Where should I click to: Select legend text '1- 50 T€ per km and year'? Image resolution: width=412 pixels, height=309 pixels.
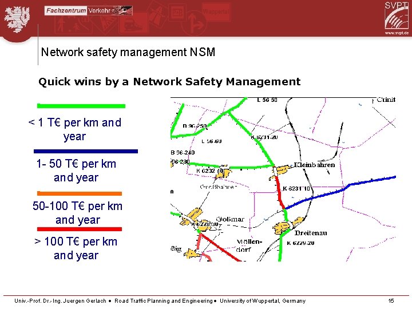pos(76,171)
